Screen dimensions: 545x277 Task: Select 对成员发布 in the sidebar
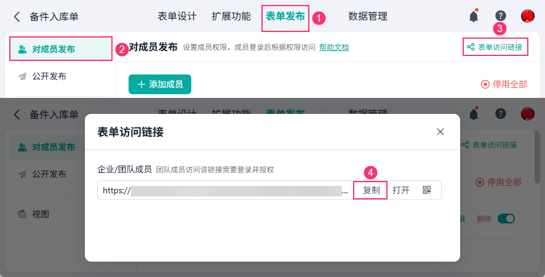point(54,49)
